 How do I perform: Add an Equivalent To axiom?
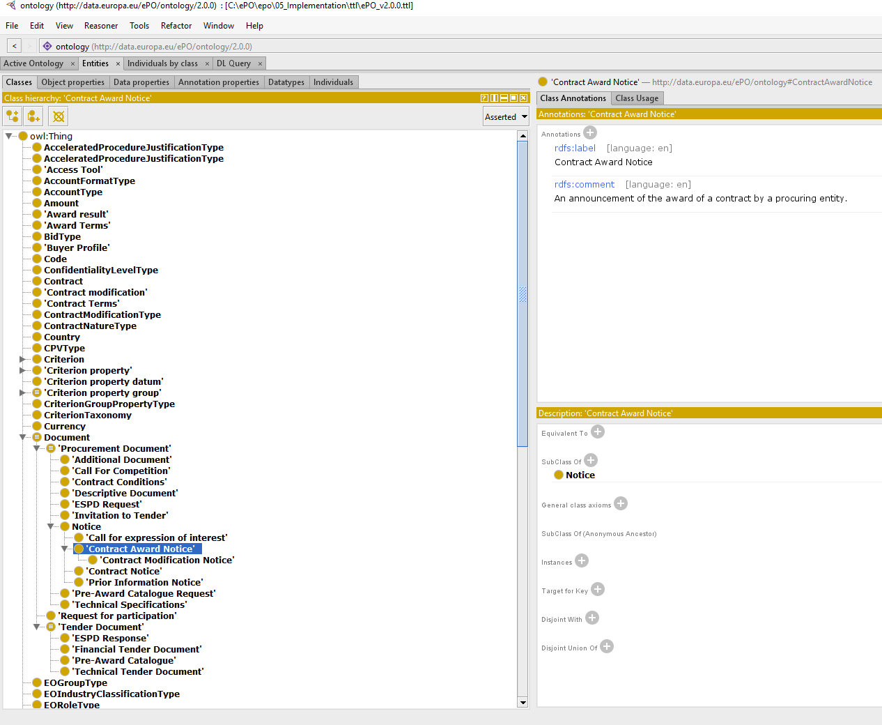pyautogui.click(x=598, y=432)
